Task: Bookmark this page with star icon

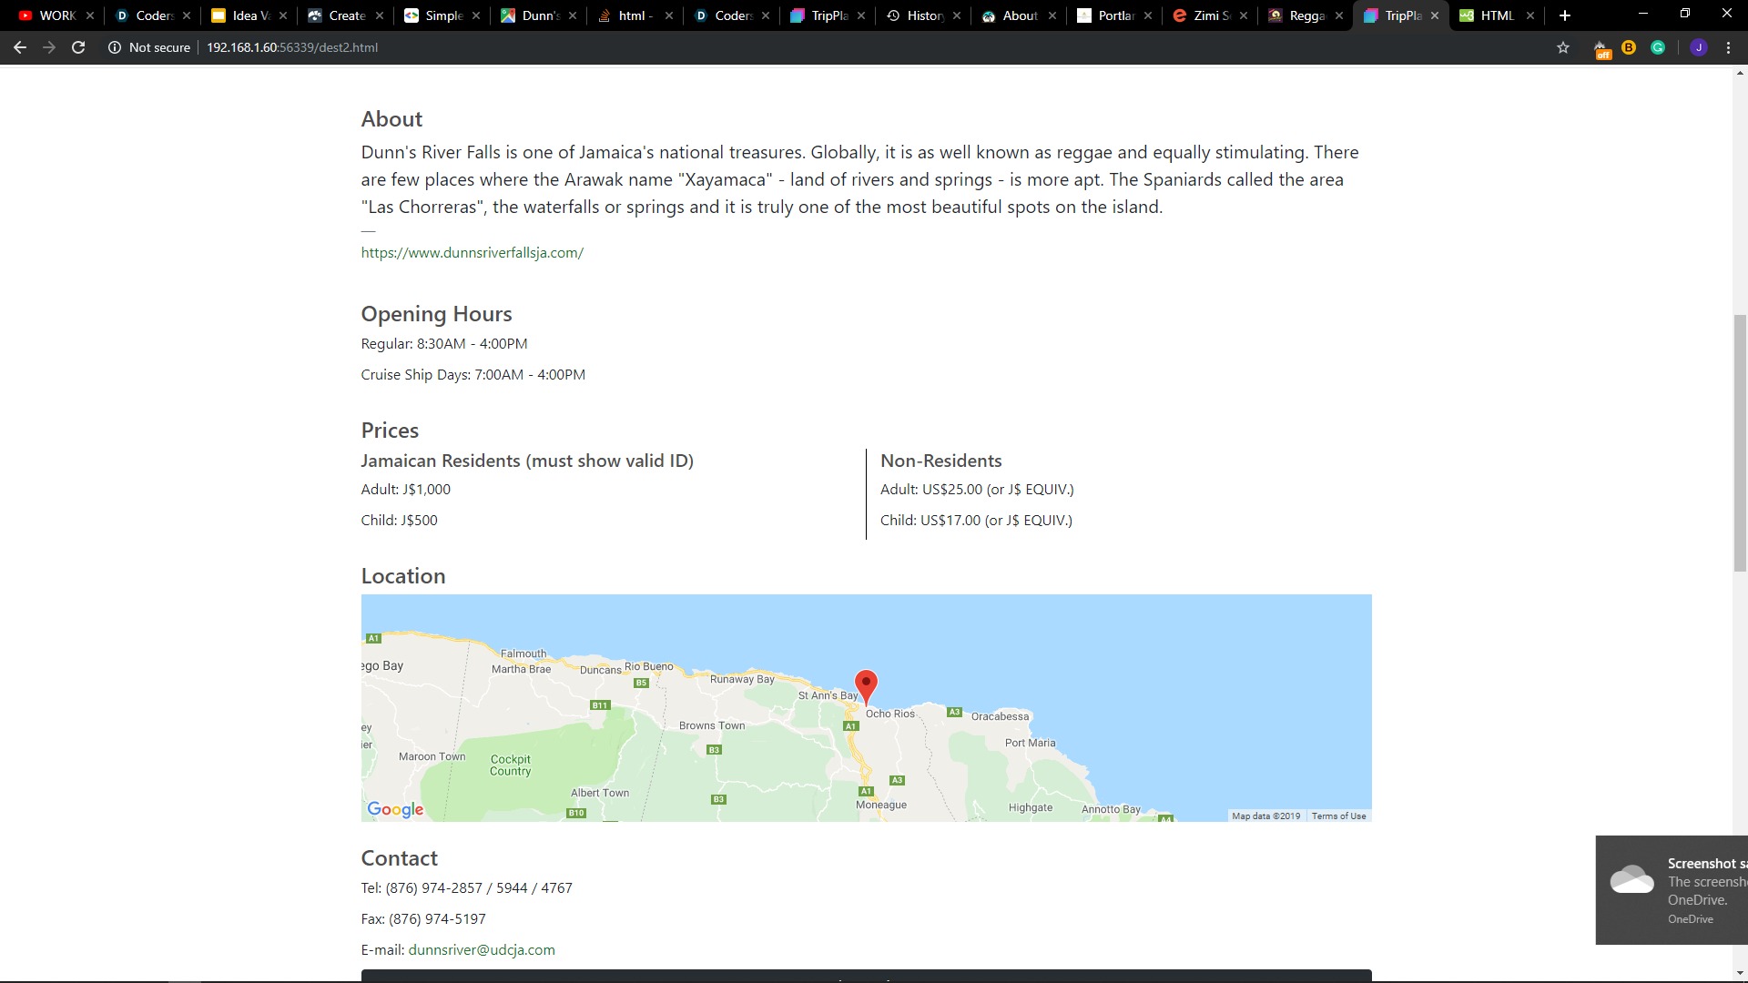Action: [1563, 47]
